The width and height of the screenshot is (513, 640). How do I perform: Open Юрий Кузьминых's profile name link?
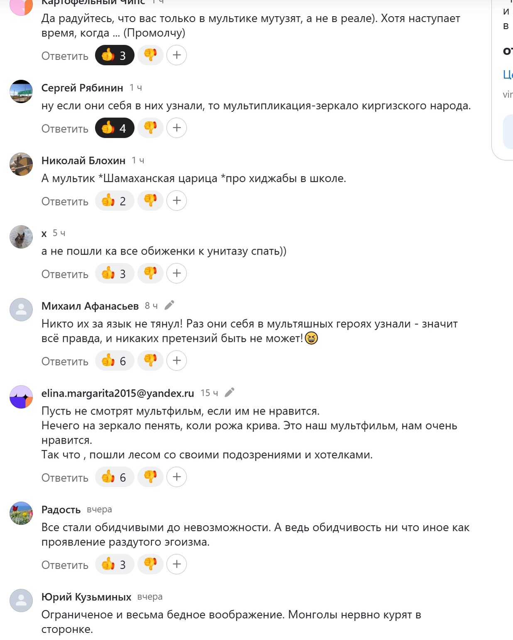(86, 597)
